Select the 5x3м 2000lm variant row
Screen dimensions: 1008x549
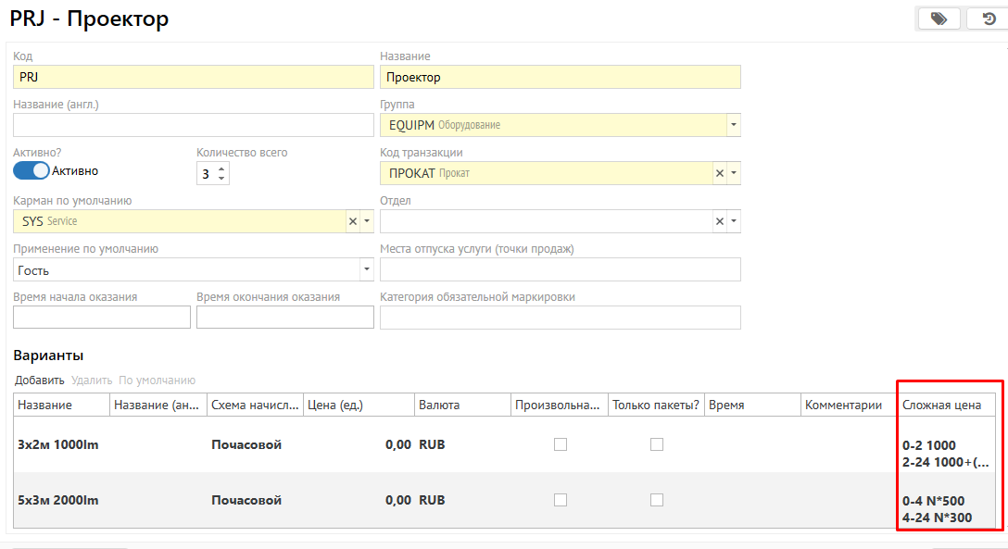58,500
